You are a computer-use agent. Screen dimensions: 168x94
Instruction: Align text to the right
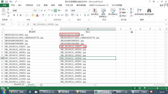click(55, 15)
